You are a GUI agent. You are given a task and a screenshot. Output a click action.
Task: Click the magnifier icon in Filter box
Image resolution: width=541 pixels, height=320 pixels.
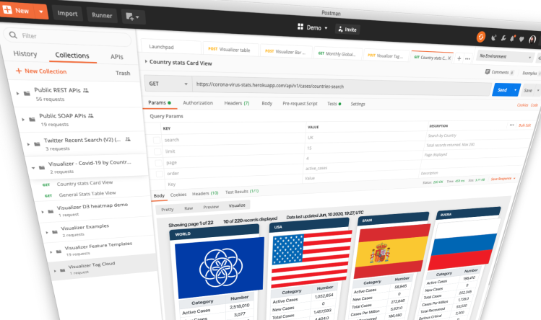click(13, 35)
